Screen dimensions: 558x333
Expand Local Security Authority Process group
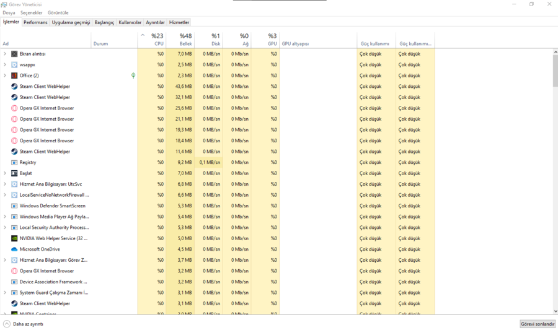coord(4,227)
